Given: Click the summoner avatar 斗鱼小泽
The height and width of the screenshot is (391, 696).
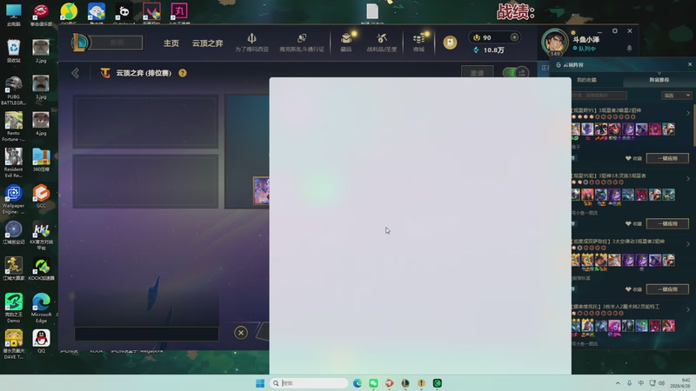Looking at the screenshot, I should click(554, 42).
